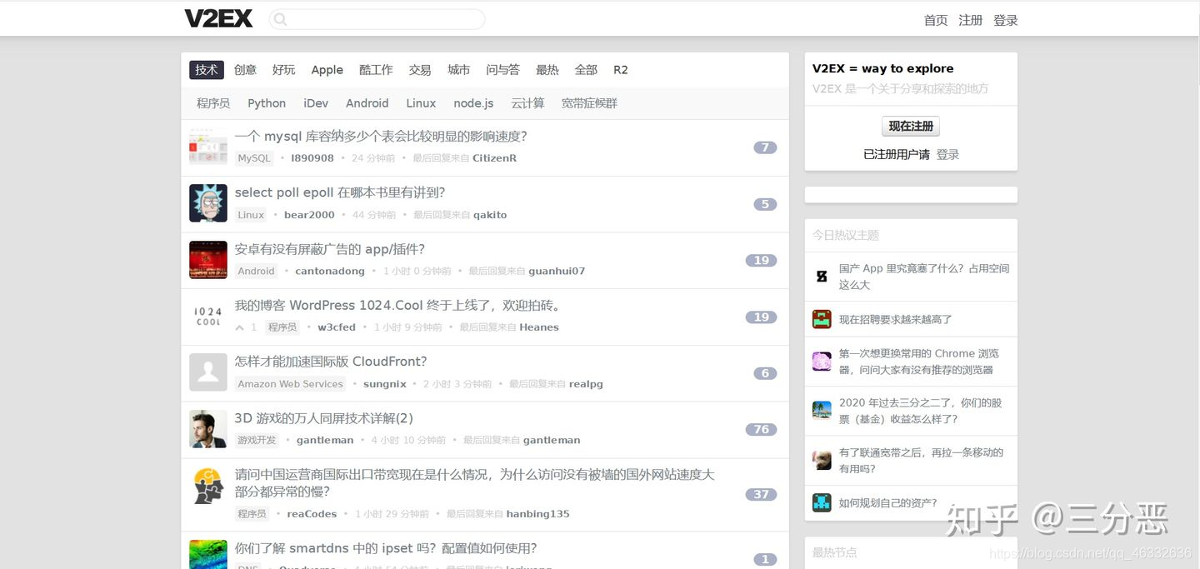Click 首页 in the top navigation
Viewport: 1200px width, 569px height.
936,20
